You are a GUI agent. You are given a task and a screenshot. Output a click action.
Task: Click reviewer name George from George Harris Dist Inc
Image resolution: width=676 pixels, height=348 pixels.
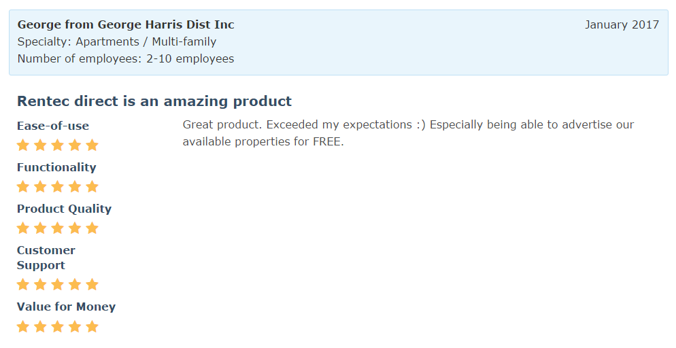[x=126, y=24]
